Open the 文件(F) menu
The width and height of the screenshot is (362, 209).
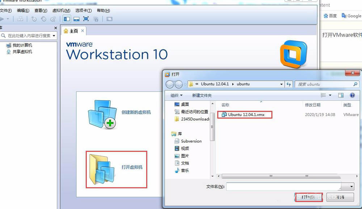[5, 10]
